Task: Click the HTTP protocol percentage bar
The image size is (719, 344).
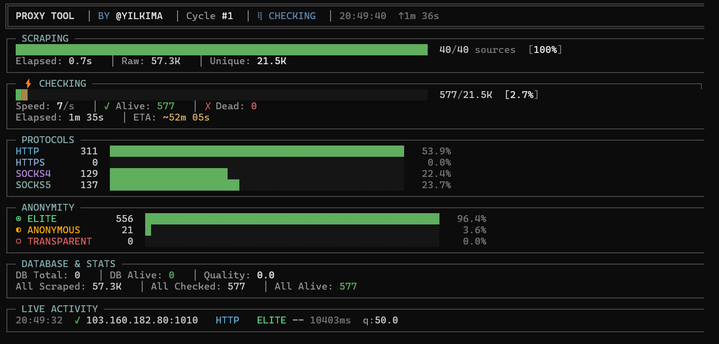Action: [257, 151]
